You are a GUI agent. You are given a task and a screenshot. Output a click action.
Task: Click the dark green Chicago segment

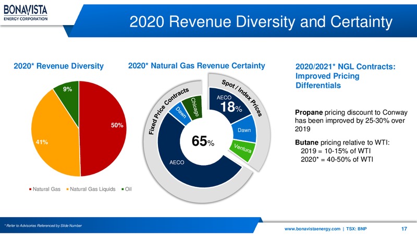[193, 108]
